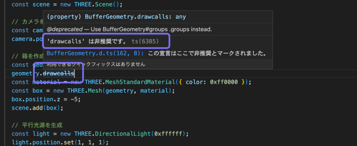Click "(property) BufferGeometry.drawcalls: any" signature
Image resolution: width=357 pixels, height=146 pixels.
tap(116, 17)
